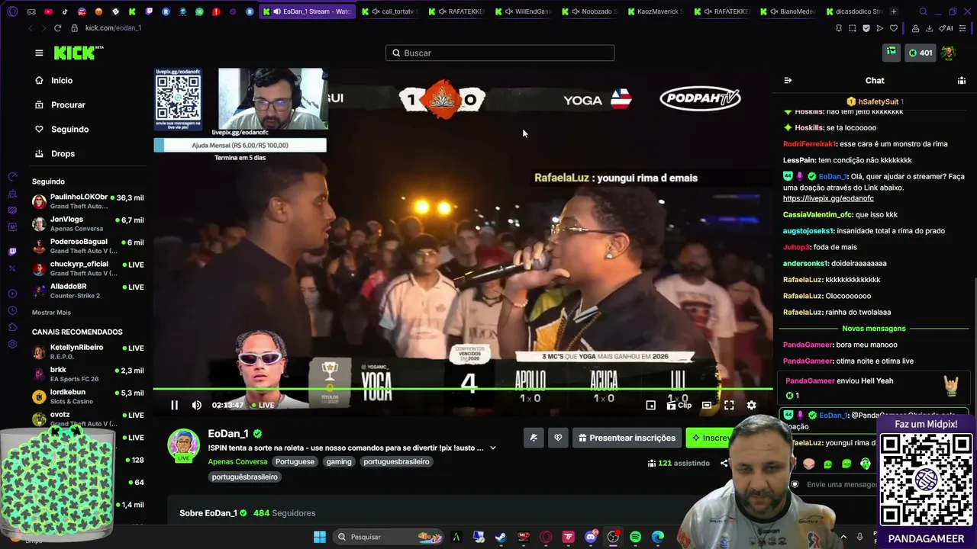977x549 pixels.
Task: Click the kick.com/eodan_1 address bar
Action: 113,28
